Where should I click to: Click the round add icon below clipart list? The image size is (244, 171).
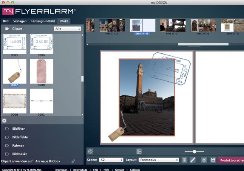pos(4,121)
